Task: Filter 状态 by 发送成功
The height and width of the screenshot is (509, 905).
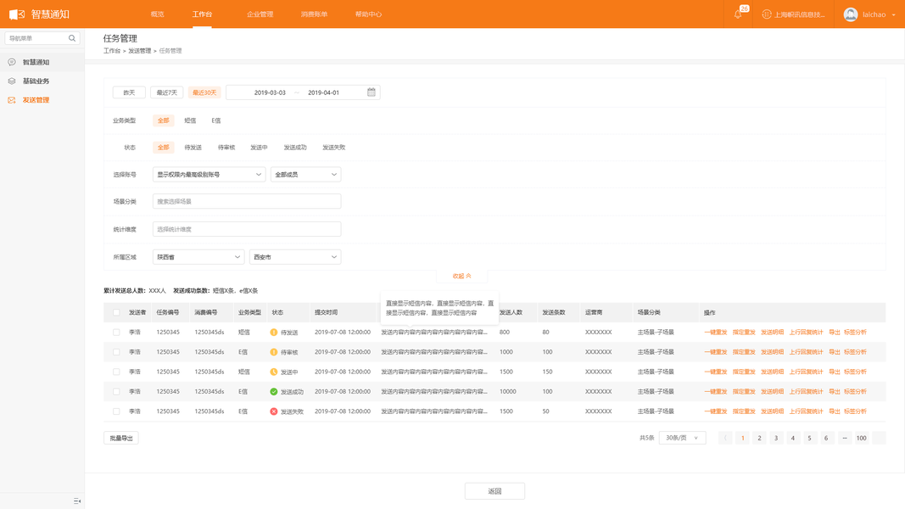Action: coord(295,147)
